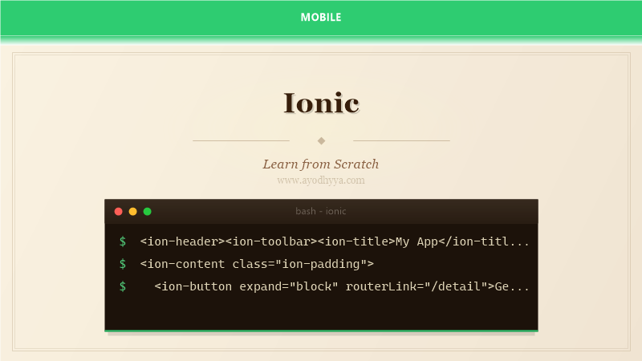Screen dimensions: 642x361
Task: Select the ion-button expand code line
Action: tap(342, 286)
